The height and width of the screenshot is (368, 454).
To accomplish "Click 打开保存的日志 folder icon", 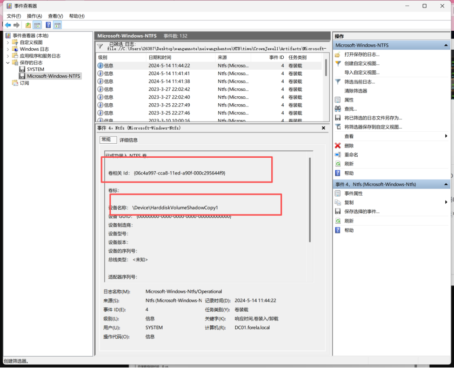I will pyautogui.click(x=338, y=55).
